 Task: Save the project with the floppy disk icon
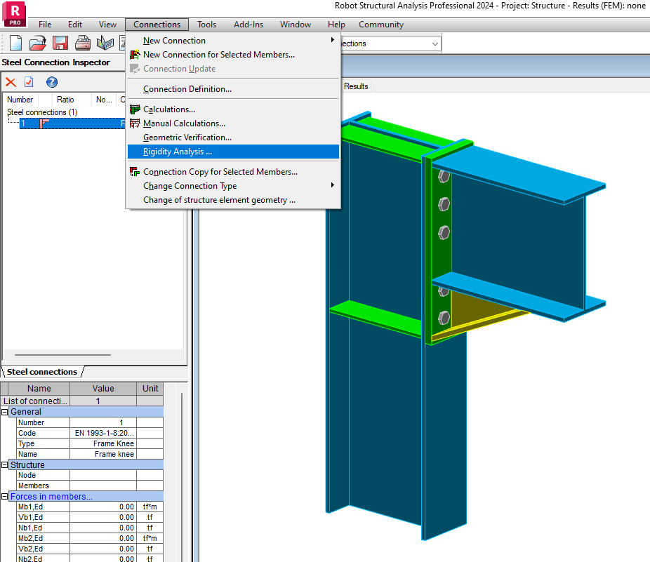point(60,43)
